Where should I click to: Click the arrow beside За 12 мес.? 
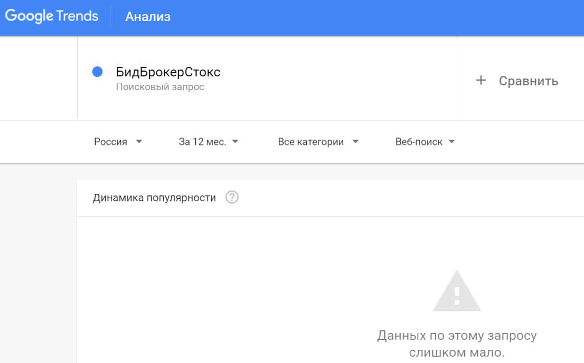pos(235,142)
